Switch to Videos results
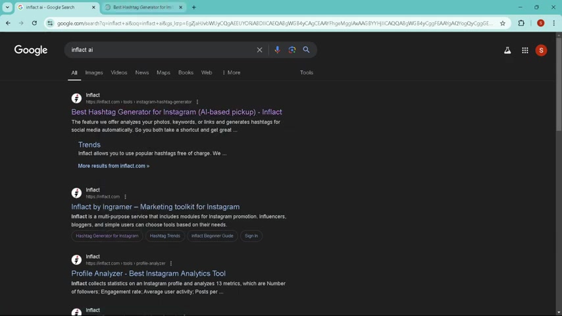Screen dimensions: 562x316 click(x=119, y=72)
